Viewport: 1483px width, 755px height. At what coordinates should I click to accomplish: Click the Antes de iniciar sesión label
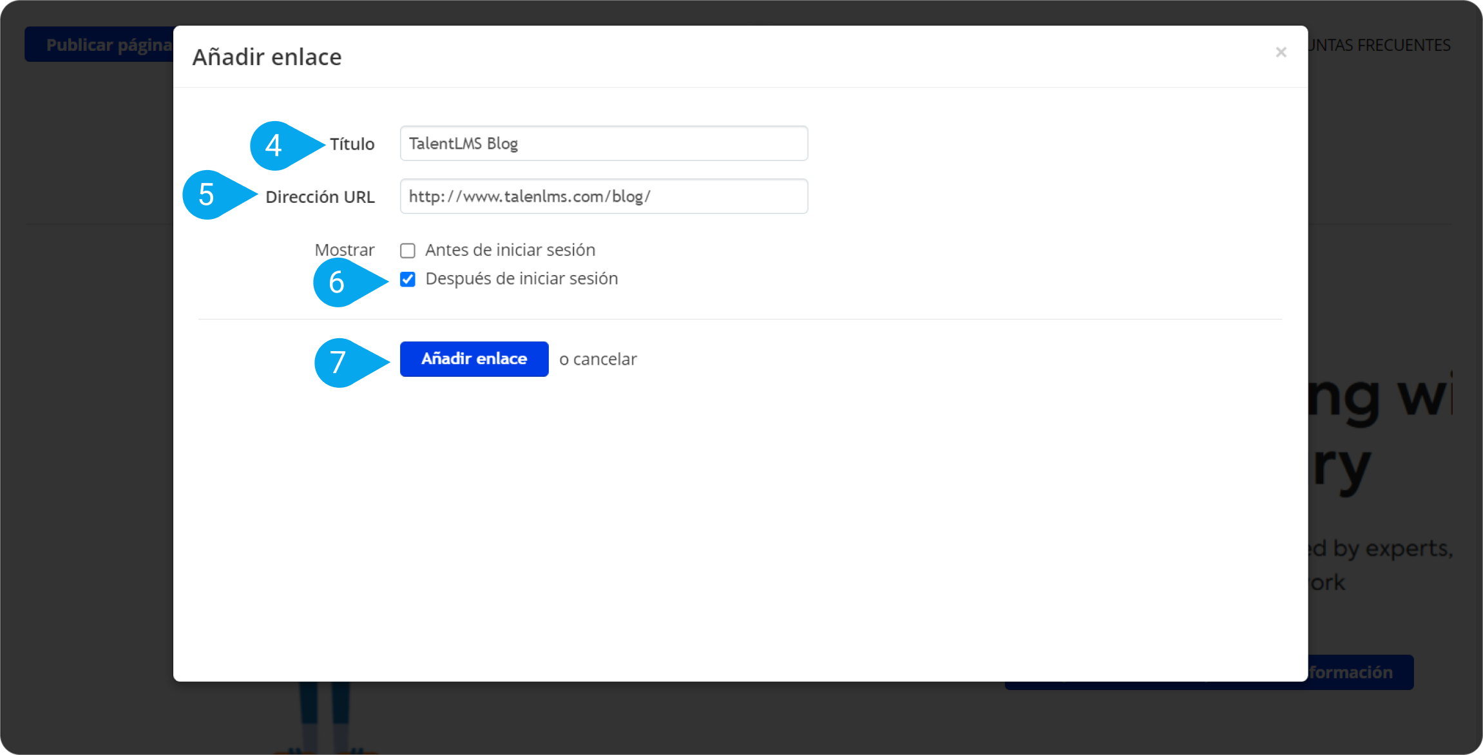(x=510, y=250)
